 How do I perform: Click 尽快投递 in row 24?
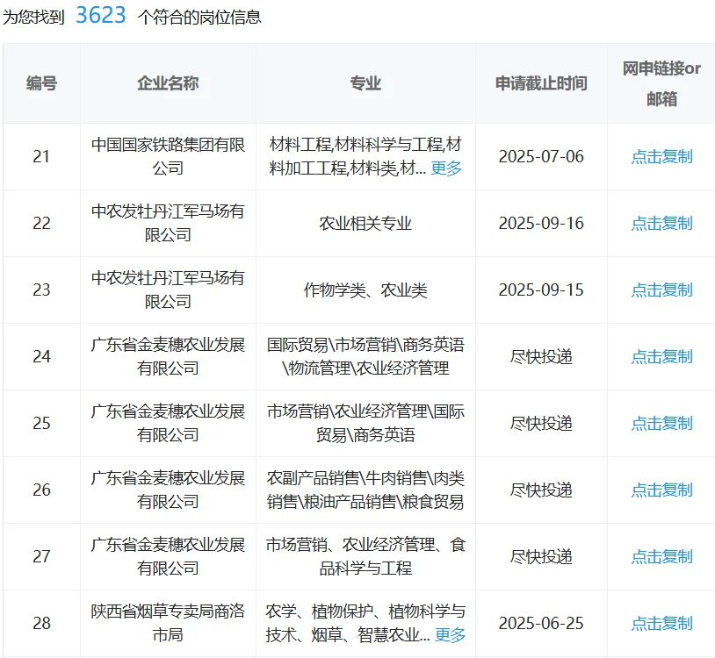(541, 356)
